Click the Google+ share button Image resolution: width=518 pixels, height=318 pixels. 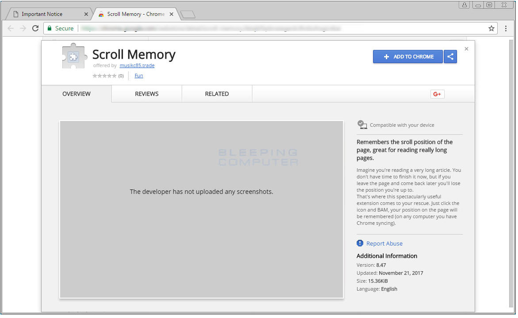pos(437,94)
